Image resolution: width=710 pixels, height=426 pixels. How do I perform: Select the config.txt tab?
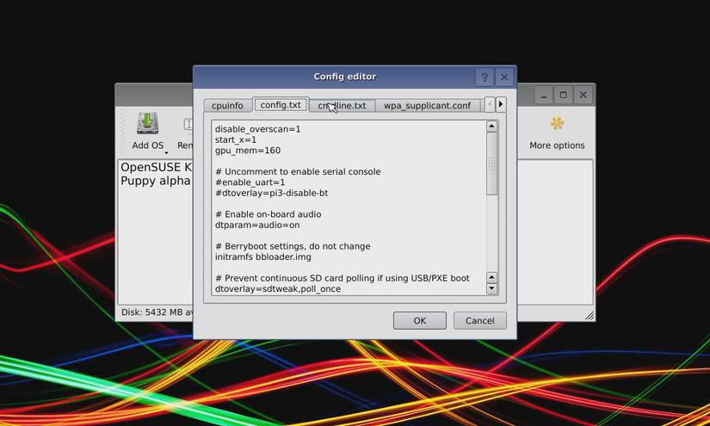pyautogui.click(x=281, y=105)
